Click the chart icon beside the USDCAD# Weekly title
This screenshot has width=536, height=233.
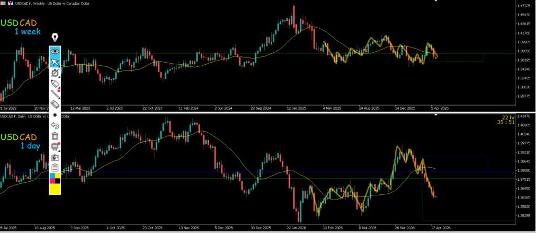coord(9,3)
